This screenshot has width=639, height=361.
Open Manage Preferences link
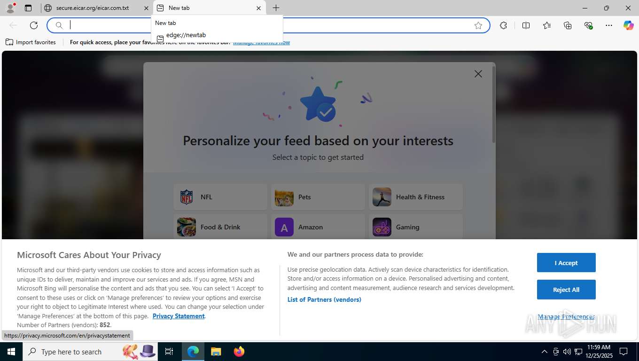point(566,317)
